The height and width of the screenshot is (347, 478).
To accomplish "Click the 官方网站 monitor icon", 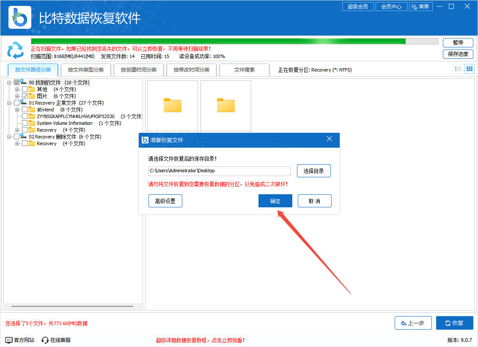I will tap(9, 340).
